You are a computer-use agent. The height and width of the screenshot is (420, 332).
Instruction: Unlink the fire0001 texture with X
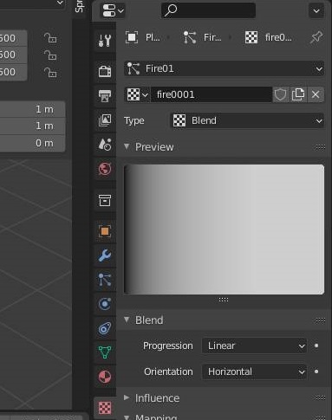pyautogui.click(x=316, y=94)
